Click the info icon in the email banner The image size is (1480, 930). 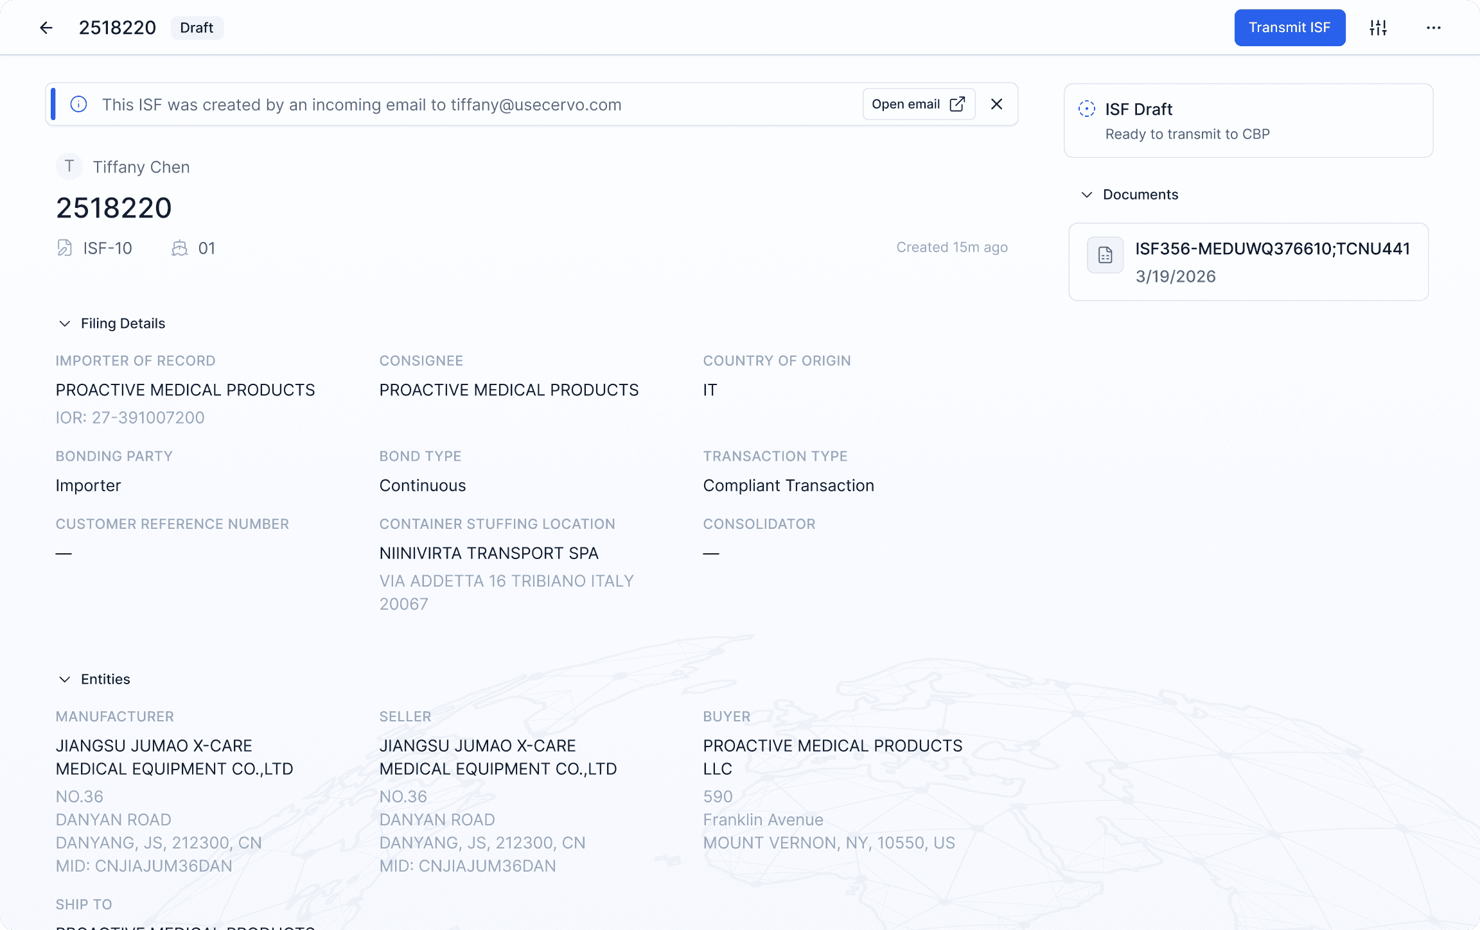tap(78, 104)
